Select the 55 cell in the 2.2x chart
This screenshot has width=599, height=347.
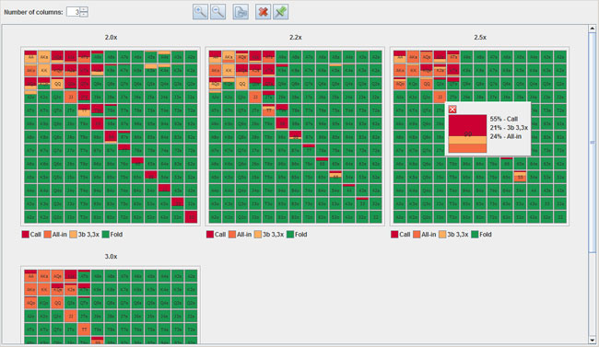335,177
